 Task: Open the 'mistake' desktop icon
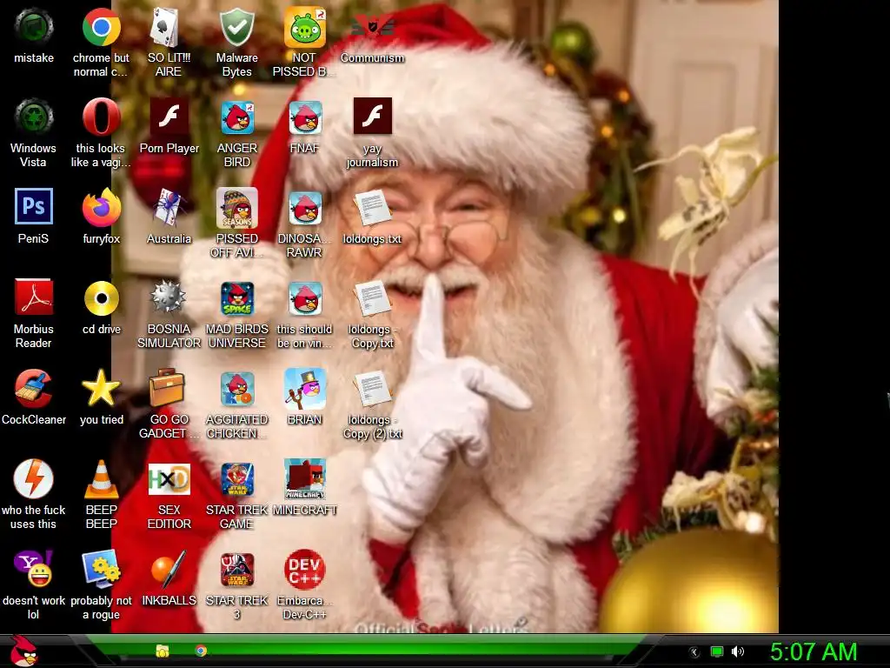point(34,27)
